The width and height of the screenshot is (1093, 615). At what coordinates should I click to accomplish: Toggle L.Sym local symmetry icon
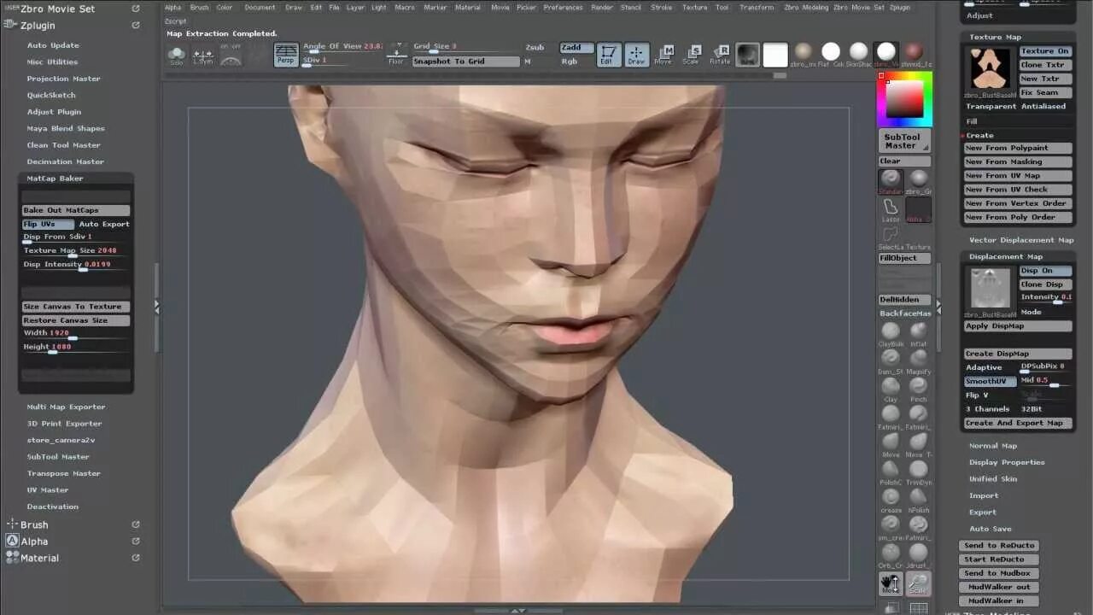(x=203, y=56)
